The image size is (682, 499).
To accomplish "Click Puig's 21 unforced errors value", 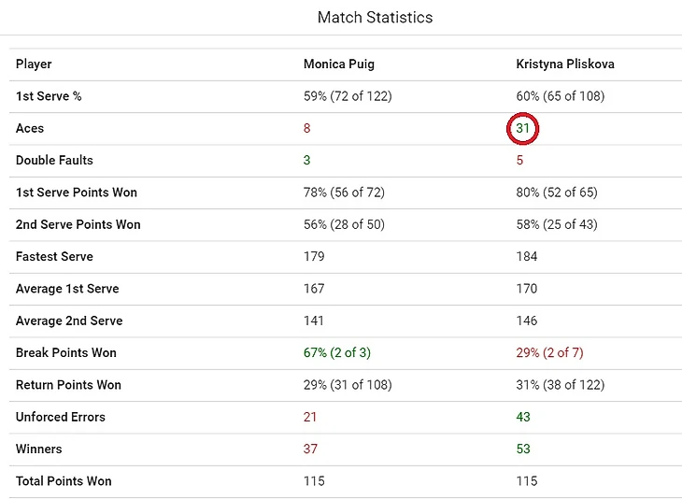I will point(311,418).
